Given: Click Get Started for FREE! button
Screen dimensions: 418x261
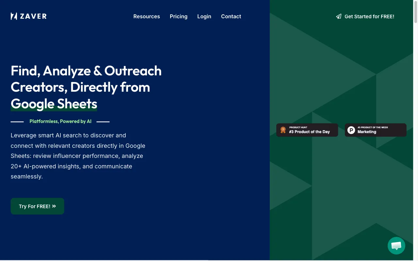Looking at the screenshot, I should [x=365, y=16].
